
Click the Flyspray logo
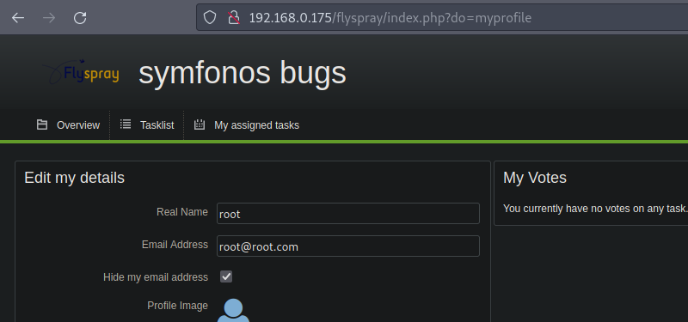pyautogui.click(x=81, y=72)
